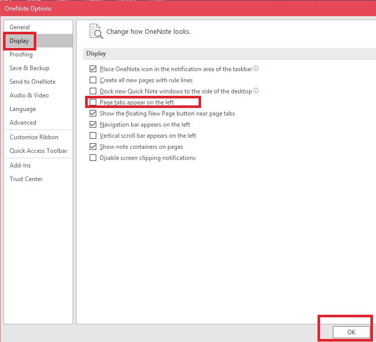Uncheck Navigation bar appears on the left

[x=93, y=124]
